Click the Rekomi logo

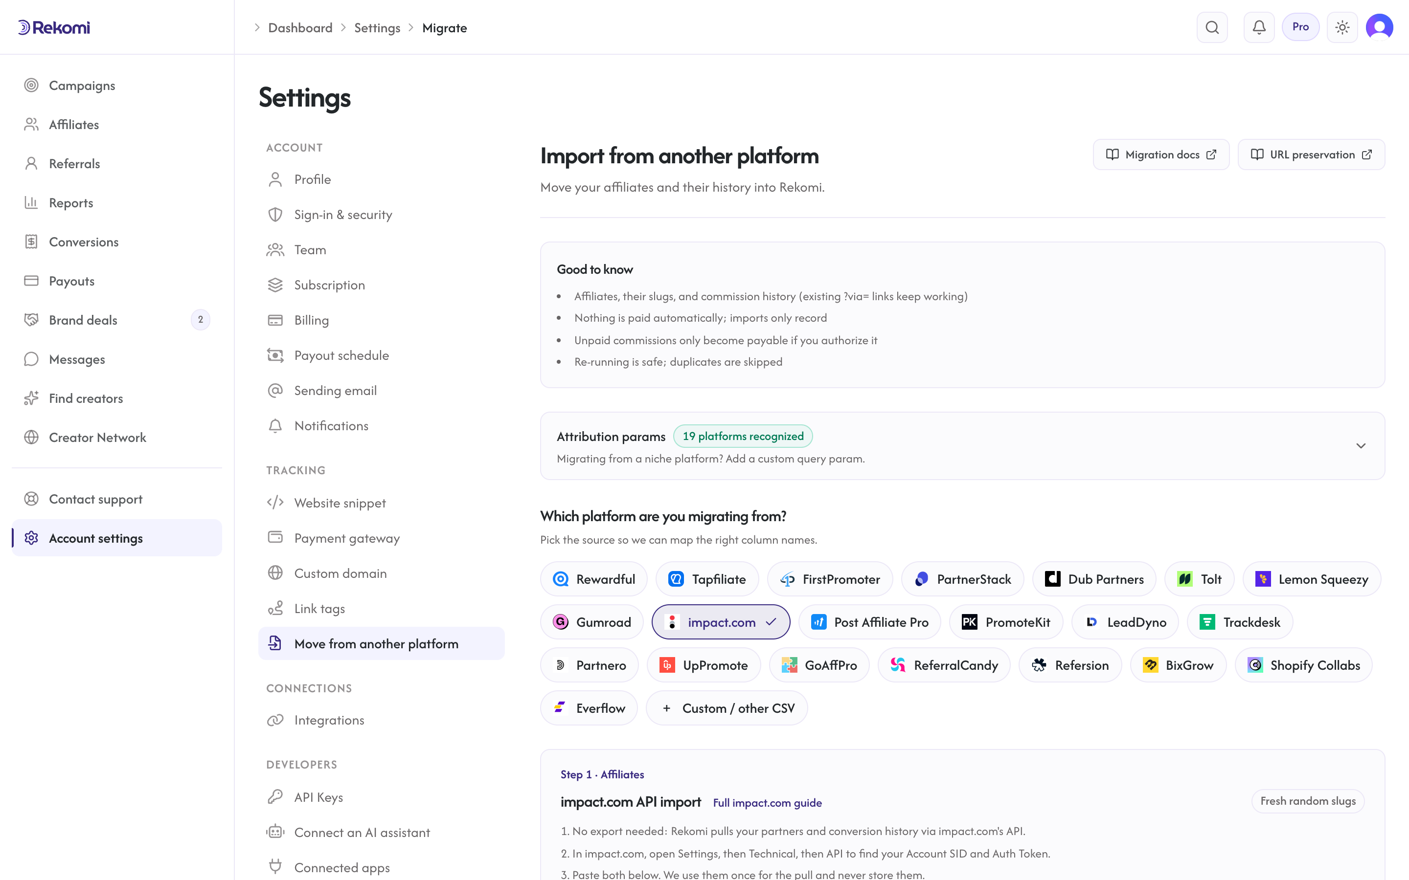(x=53, y=27)
